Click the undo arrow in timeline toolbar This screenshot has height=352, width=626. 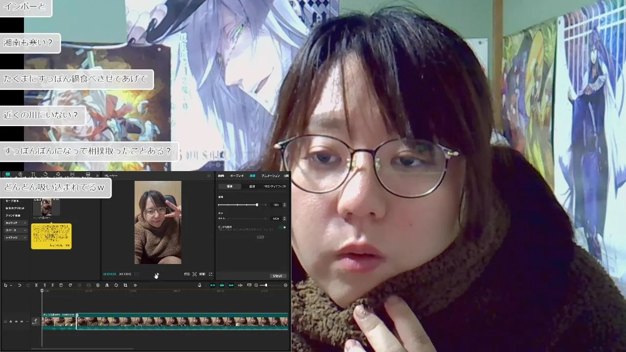coord(20,285)
